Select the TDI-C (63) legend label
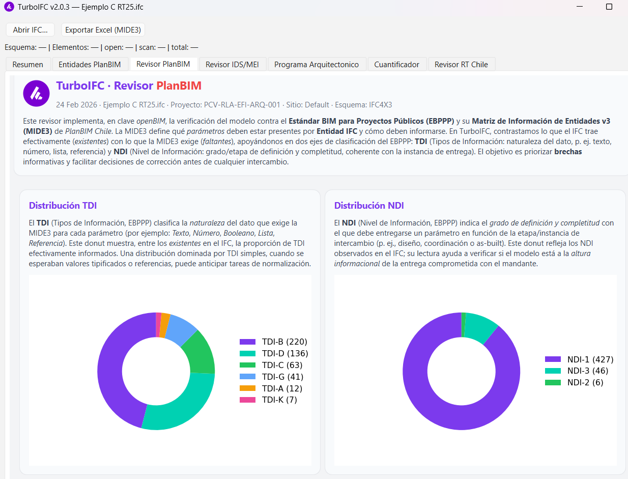This screenshot has width=628, height=479. coord(282,365)
